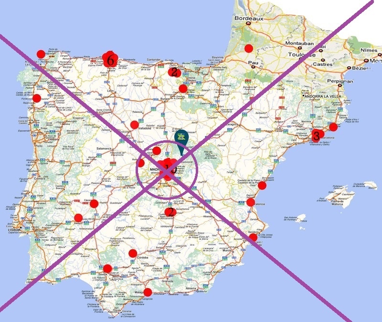Click the red marker at Málaga
Image resolution: width=382 pixels, height=322 pixels.
click(148, 292)
